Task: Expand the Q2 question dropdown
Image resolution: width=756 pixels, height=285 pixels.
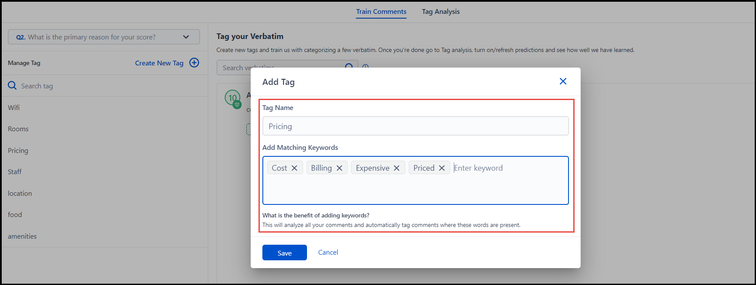Action: (186, 37)
